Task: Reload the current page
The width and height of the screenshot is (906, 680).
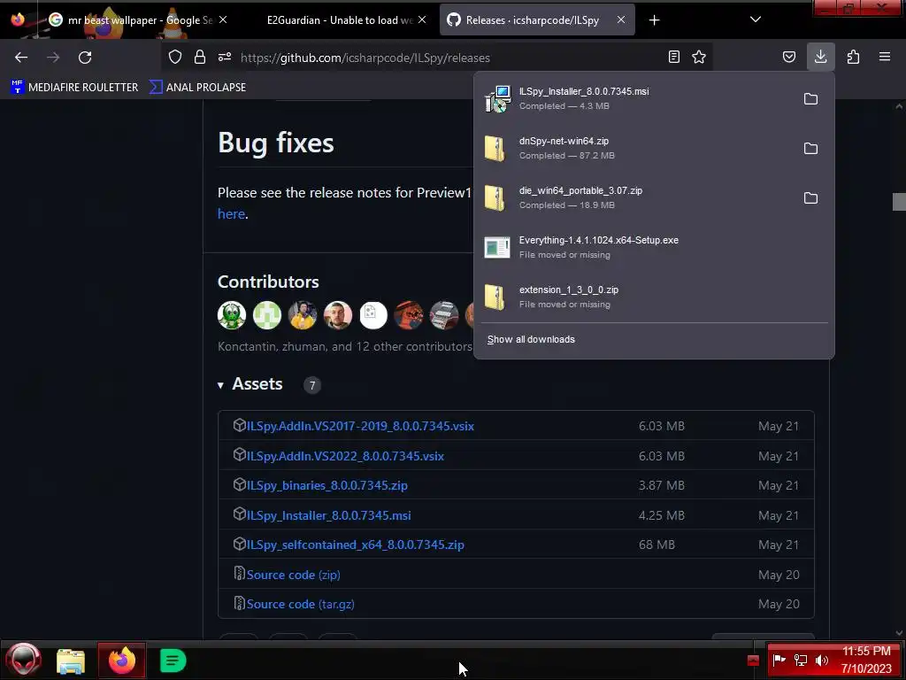Action: [85, 58]
